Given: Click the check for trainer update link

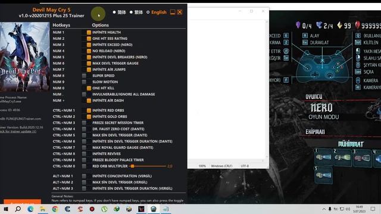Looking at the screenshot, I should coord(18,131).
